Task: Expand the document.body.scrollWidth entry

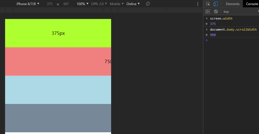Action: [x=206, y=29]
